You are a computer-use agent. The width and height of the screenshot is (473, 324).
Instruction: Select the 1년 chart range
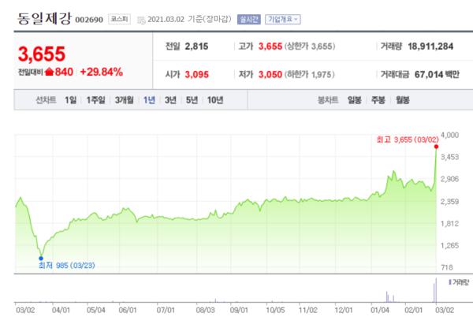149,100
